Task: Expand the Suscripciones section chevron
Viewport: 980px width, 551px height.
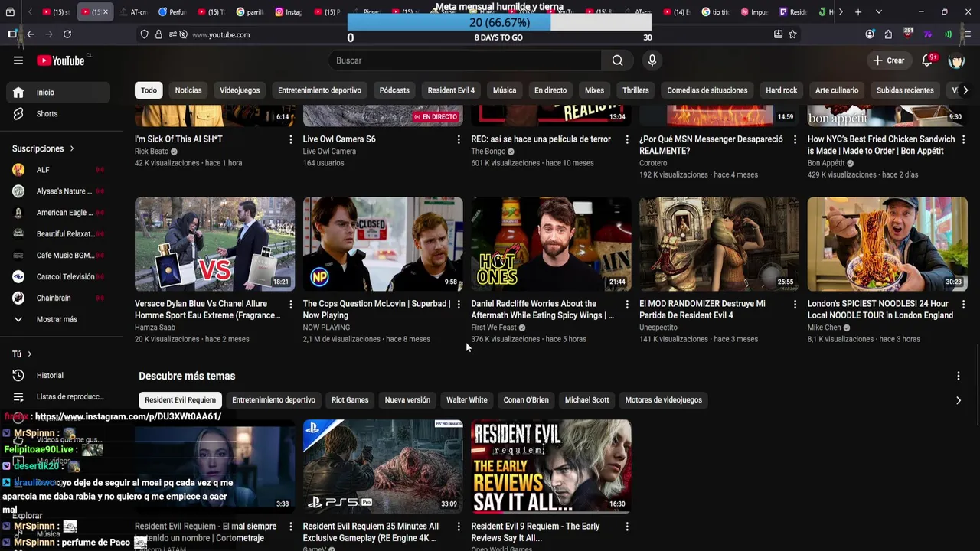Action: pyautogui.click(x=72, y=148)
